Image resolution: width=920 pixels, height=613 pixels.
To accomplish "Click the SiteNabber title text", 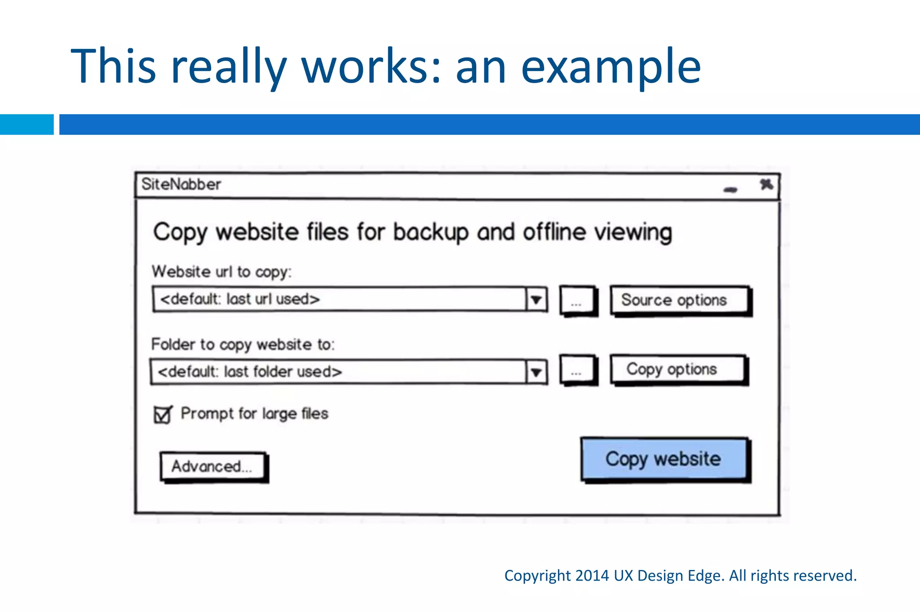I will [x=181, y=184].
